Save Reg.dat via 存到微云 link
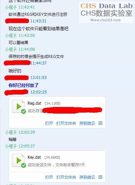 click(87, 123)
